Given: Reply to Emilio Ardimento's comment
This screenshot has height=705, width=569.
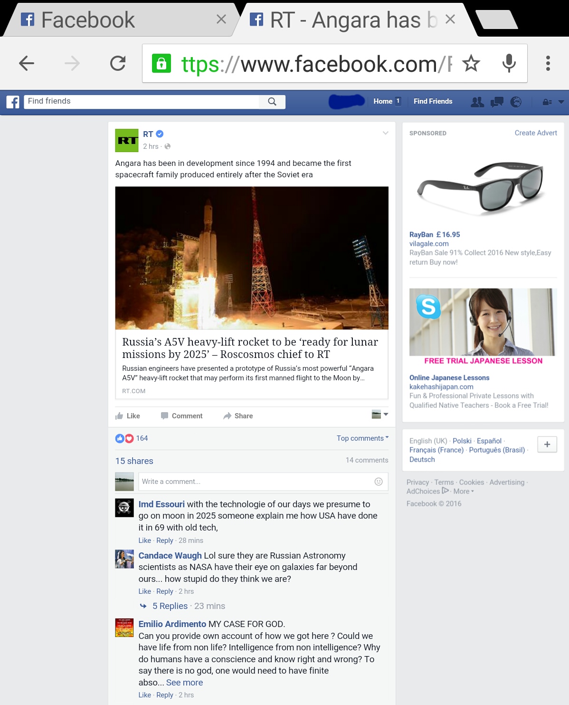Looking at the screenshot, I should pos(165,695).
